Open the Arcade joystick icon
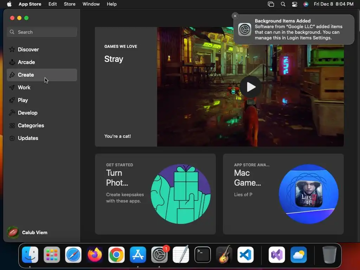Viewport: 360px width, 270px height. pos(12,62)
